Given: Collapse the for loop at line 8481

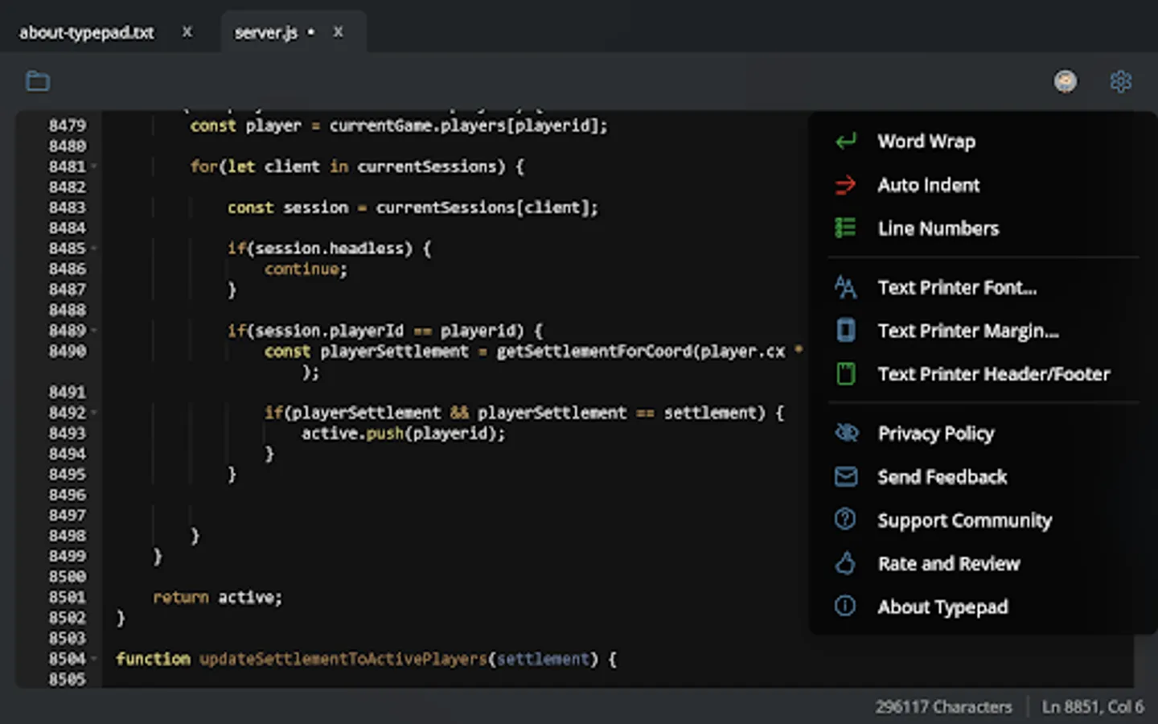Looking at the screenshot, I should pos(94,167).
